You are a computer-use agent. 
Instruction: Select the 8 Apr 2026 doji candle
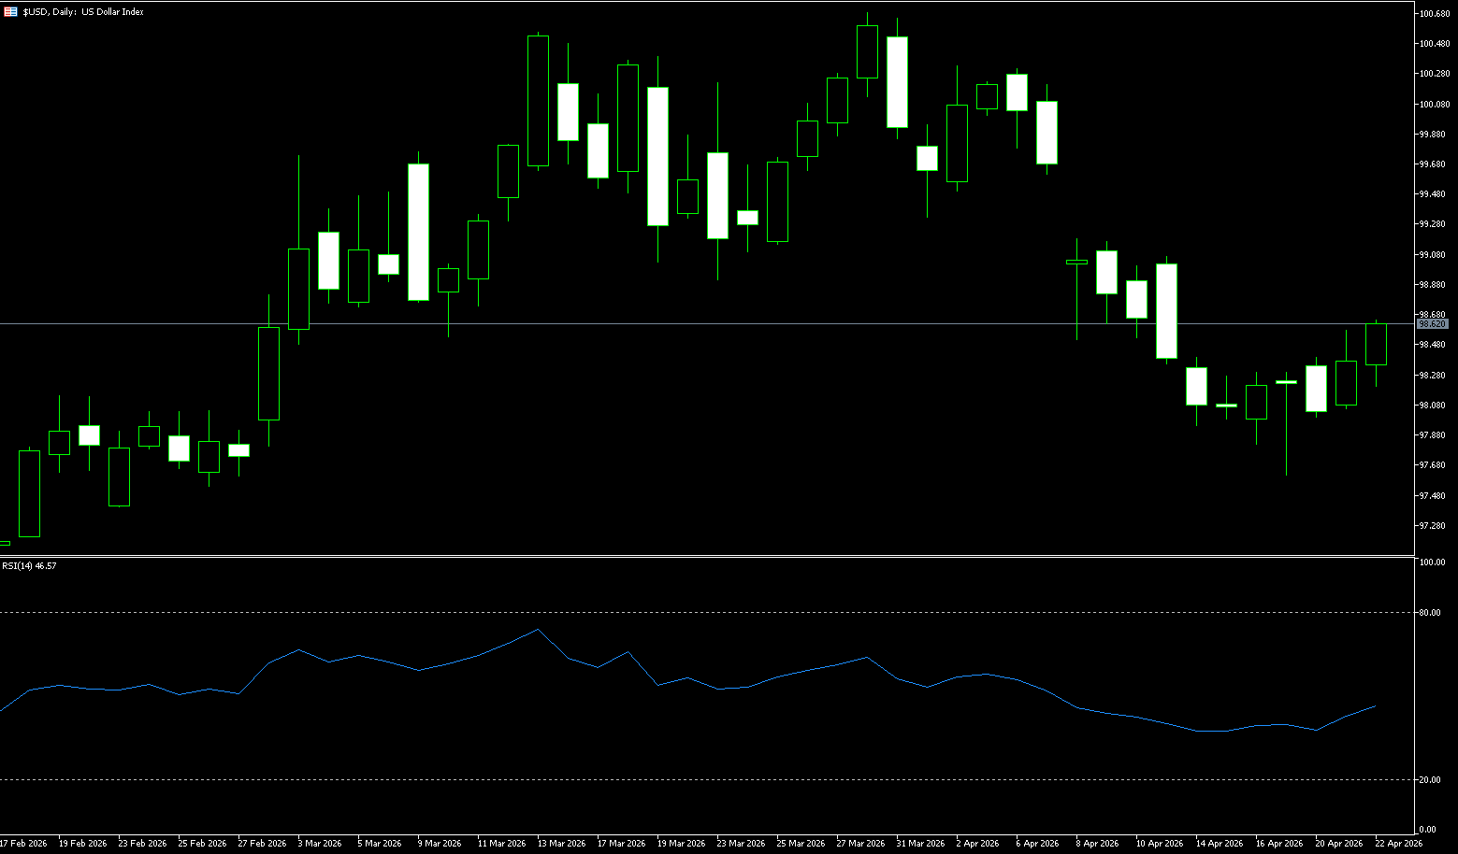[x=1076, y=263]
